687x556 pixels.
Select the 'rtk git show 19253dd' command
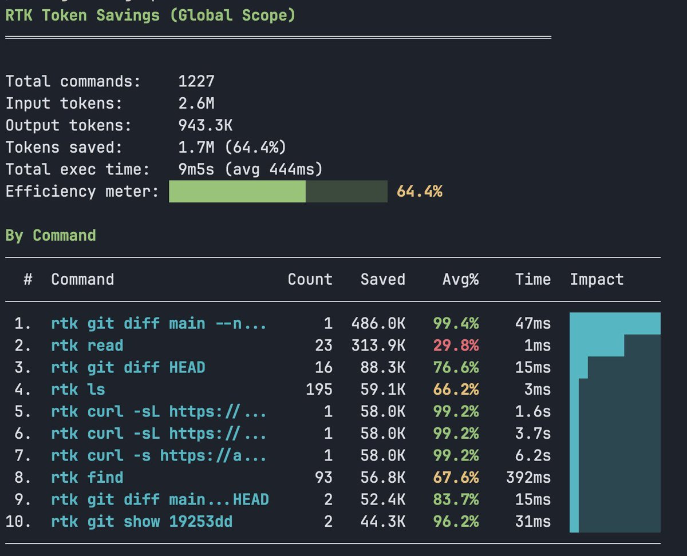pyautogui.click(x=141, y=522)
